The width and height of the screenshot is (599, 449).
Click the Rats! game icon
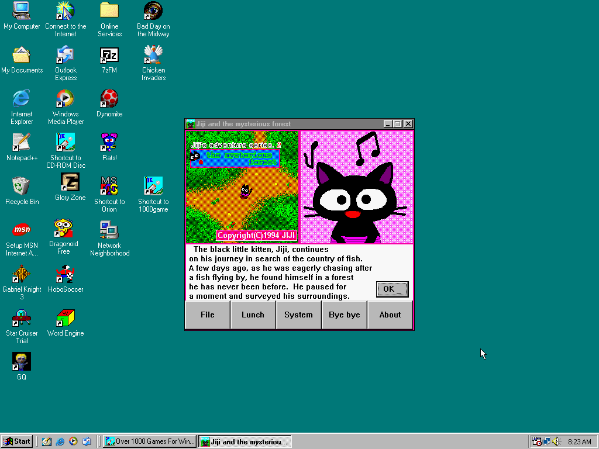[109, 143]
